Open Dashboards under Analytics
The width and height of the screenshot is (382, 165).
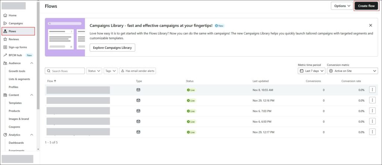16,143
